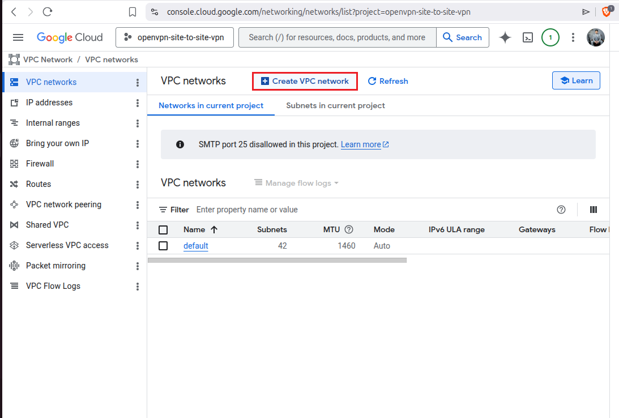Open Packet mirroring options three-dot menu
This screenshot has height=418, width=619.
138,266
